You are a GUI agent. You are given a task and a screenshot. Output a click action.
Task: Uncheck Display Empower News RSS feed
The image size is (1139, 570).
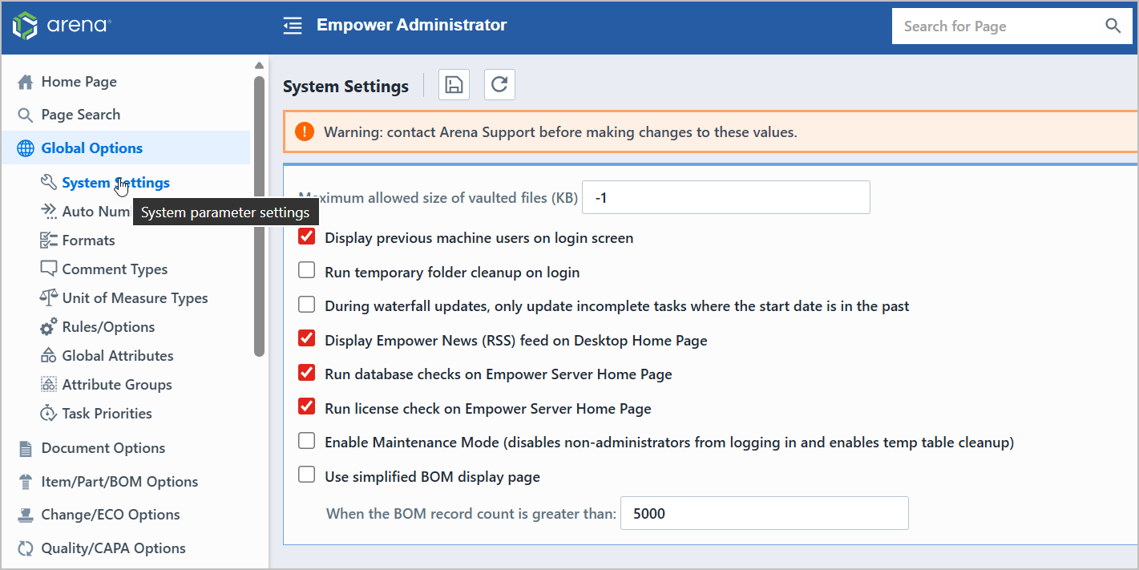point(306,338)
